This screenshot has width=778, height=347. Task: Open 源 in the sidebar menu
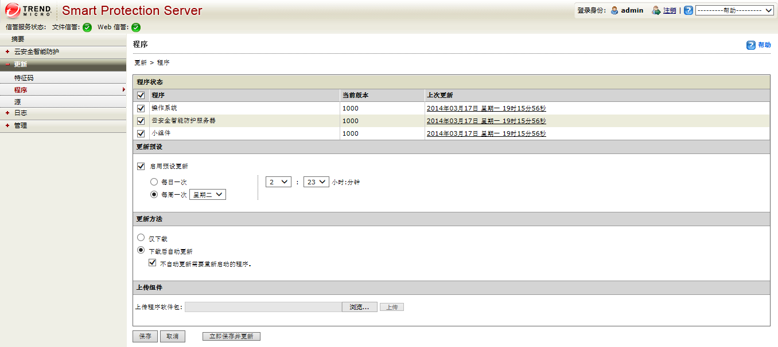pyautogui.click(x=18, y=102)
